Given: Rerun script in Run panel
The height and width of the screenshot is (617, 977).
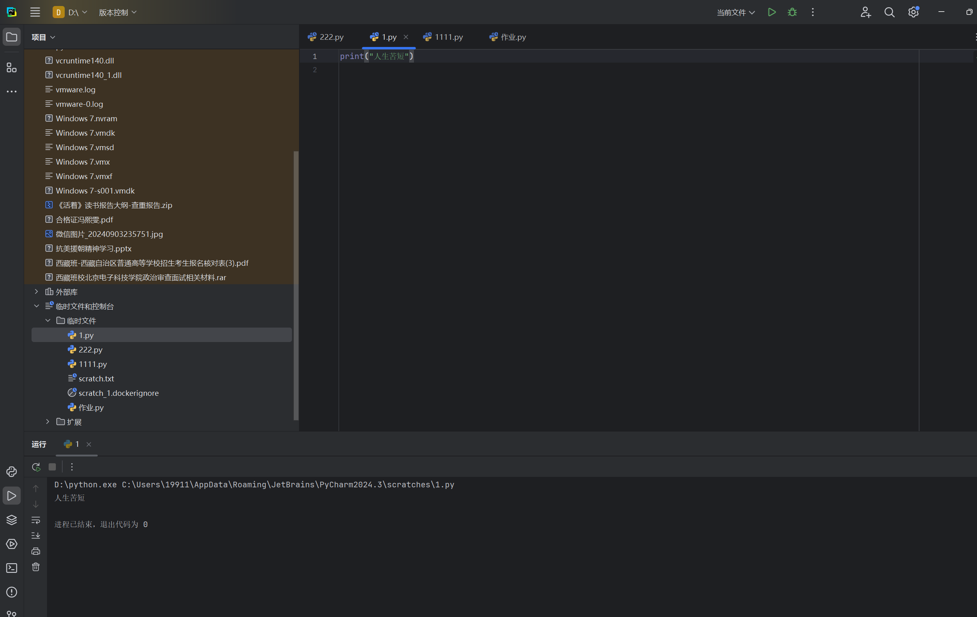Looking at the screenshot, I should tap(36, 467).
